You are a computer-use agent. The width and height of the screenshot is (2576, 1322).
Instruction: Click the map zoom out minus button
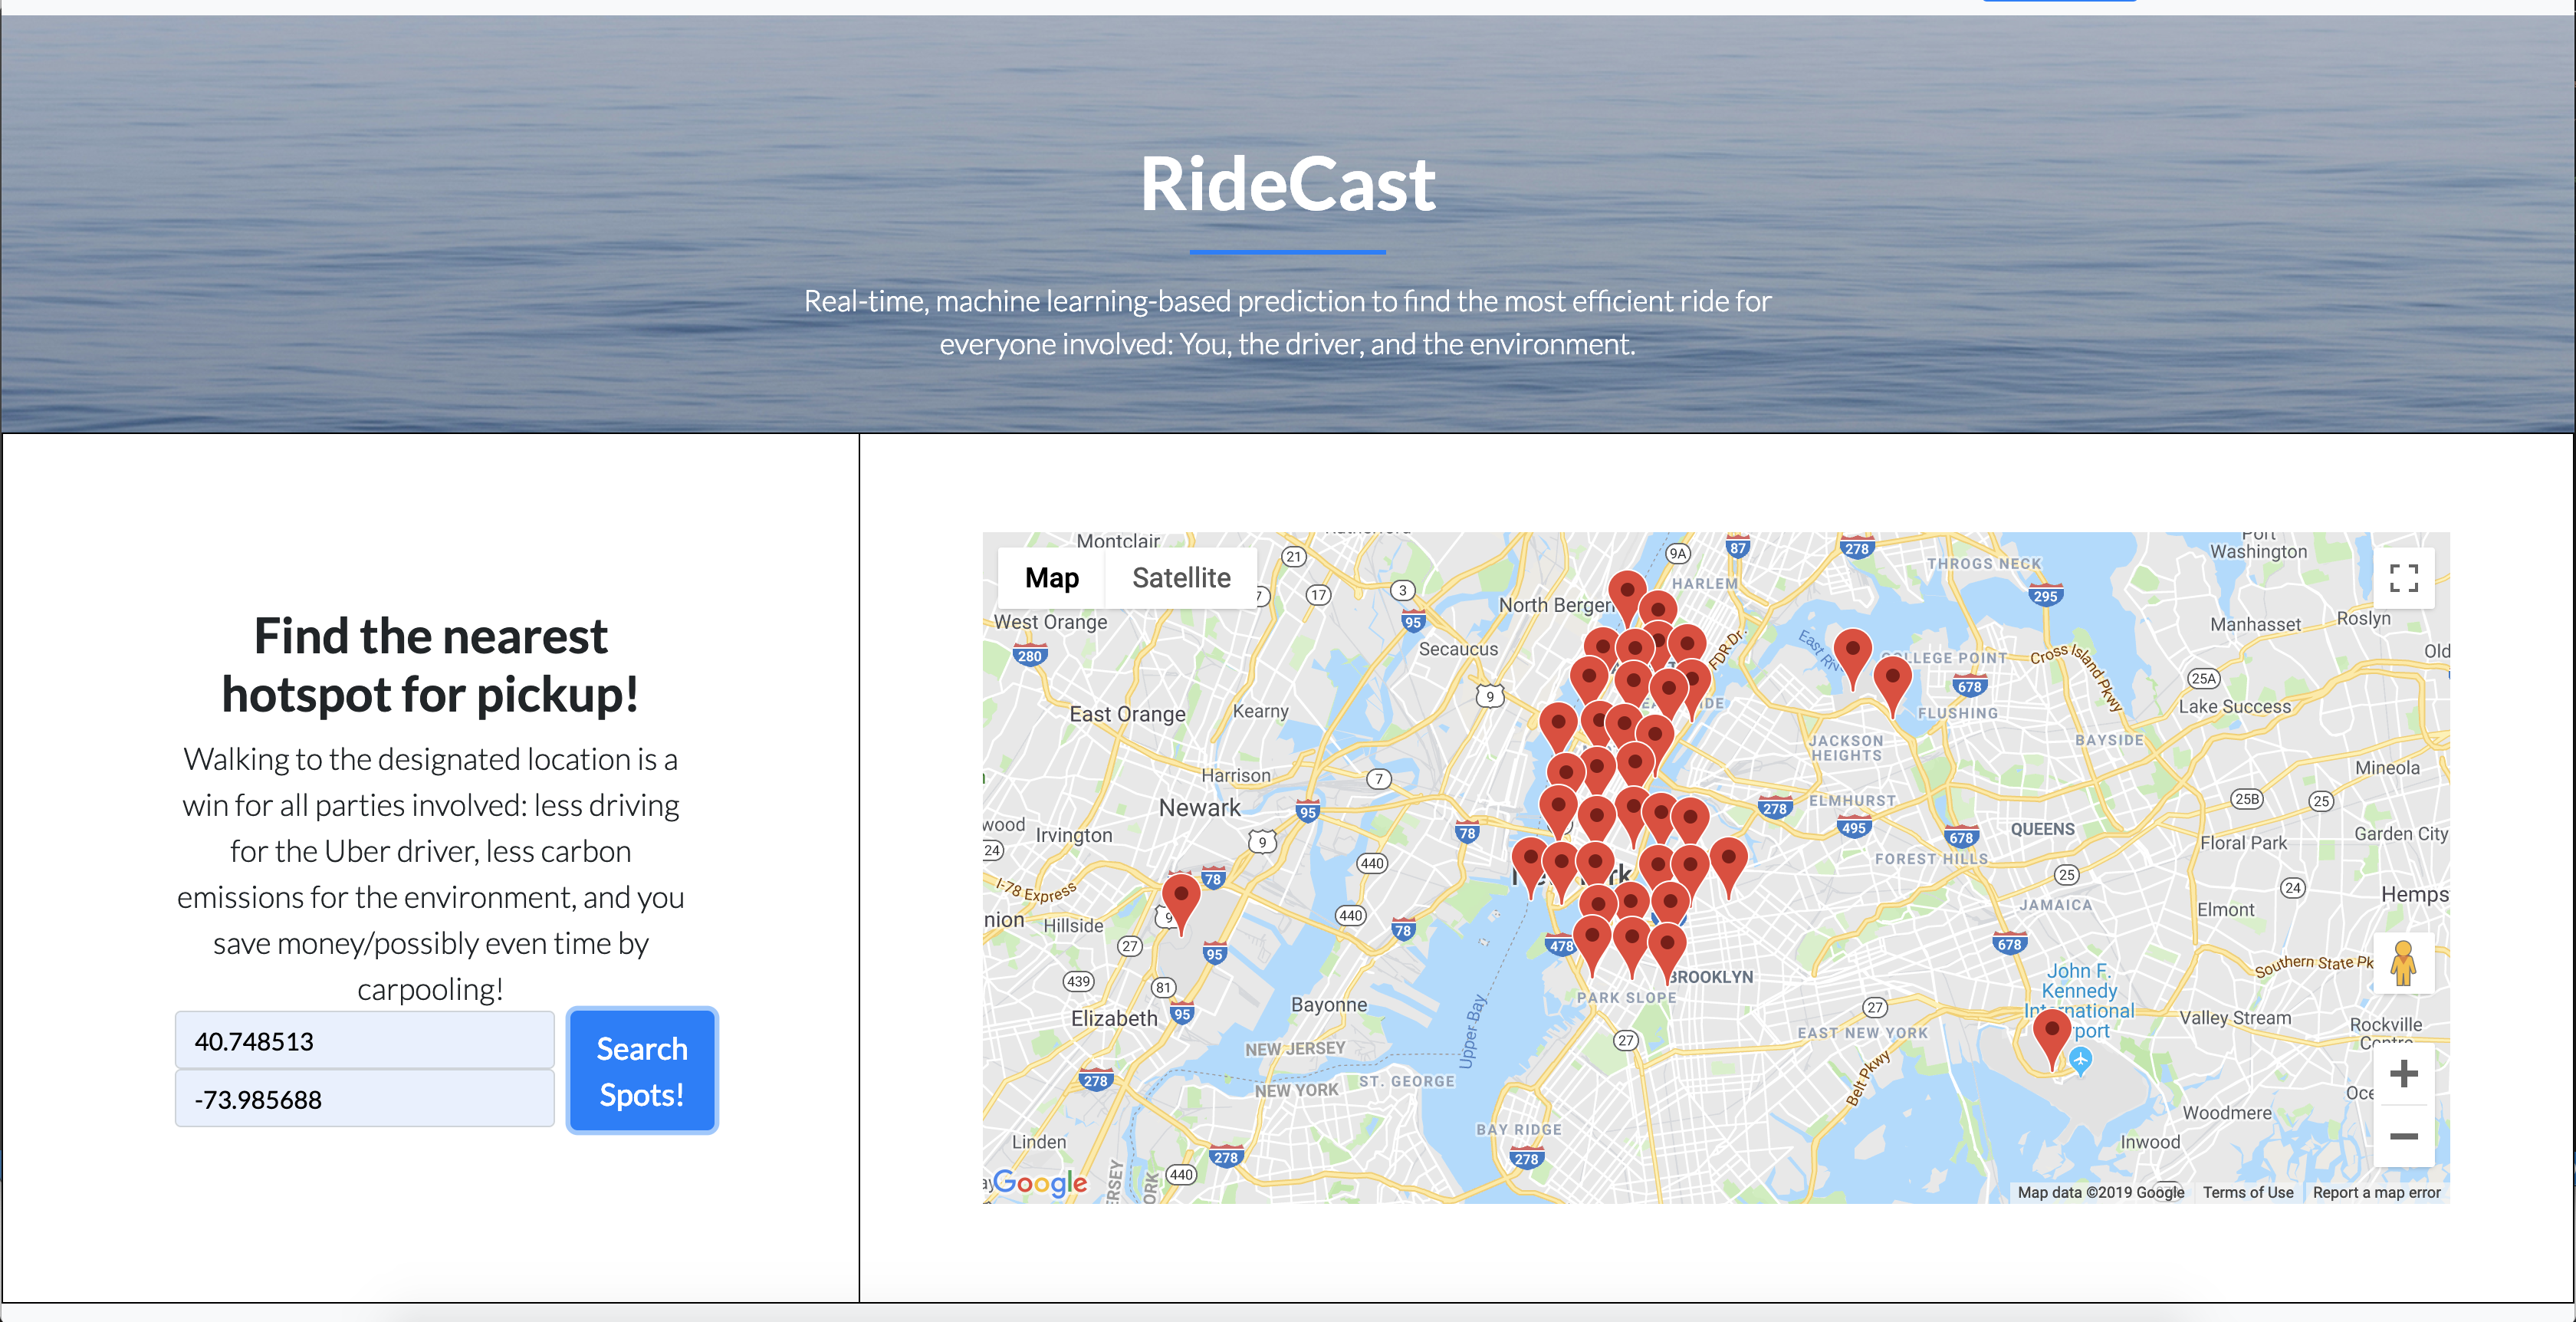click(2403, 1136)
